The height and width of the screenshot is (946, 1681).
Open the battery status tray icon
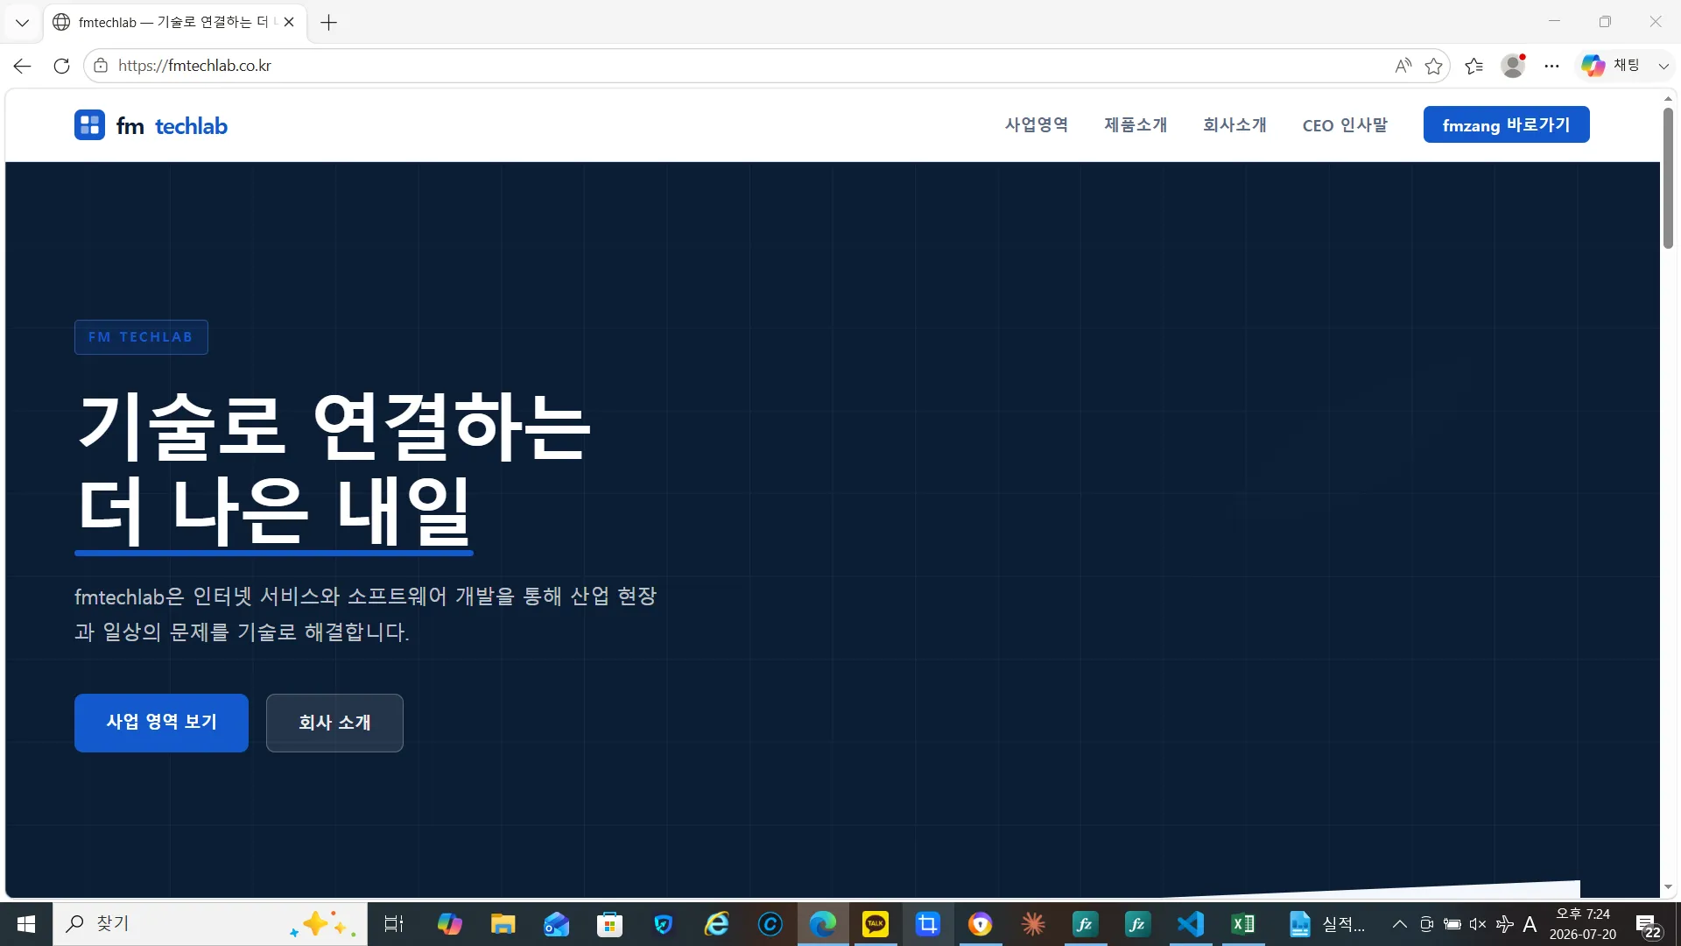(1452, 924)
